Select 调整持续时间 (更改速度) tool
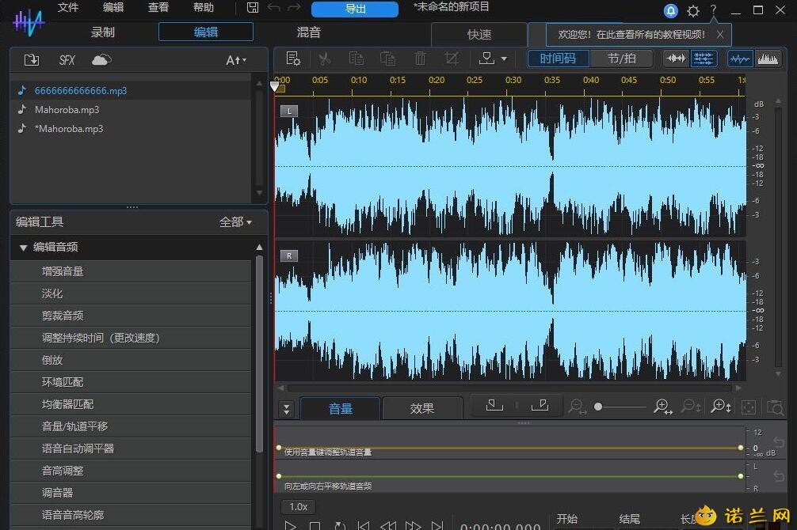The height and width of the screenshot is (530, 797). (x=131, y=338)
